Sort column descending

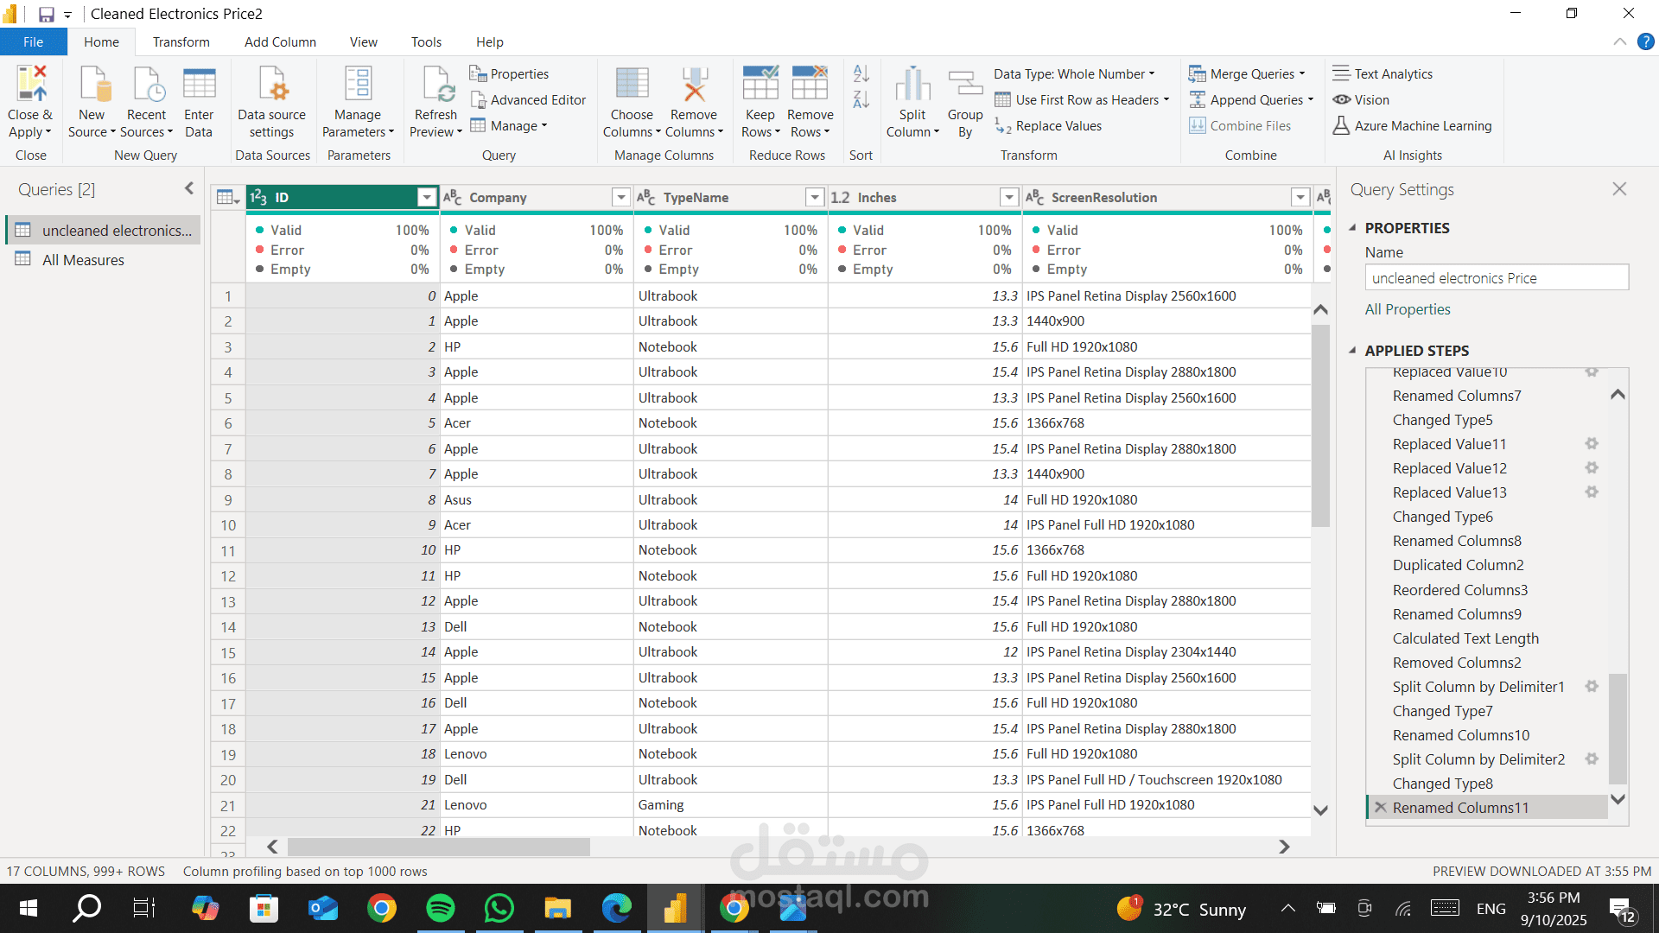pos(861,100)
